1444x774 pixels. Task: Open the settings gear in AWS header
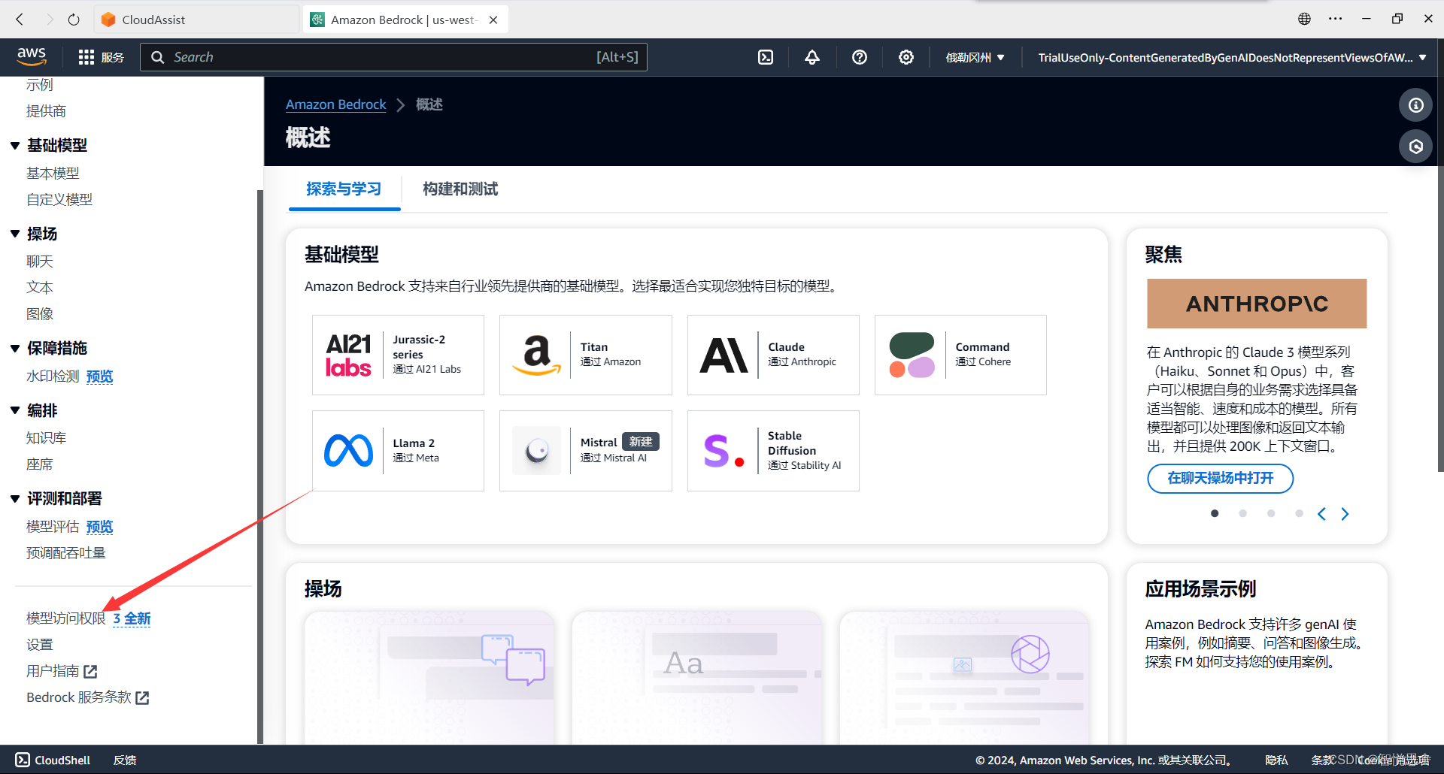tap(906, 57)
